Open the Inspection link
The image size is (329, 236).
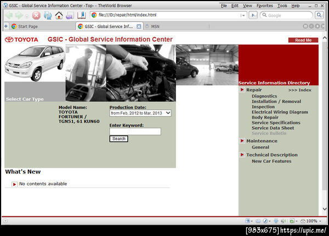pos(263,107)
